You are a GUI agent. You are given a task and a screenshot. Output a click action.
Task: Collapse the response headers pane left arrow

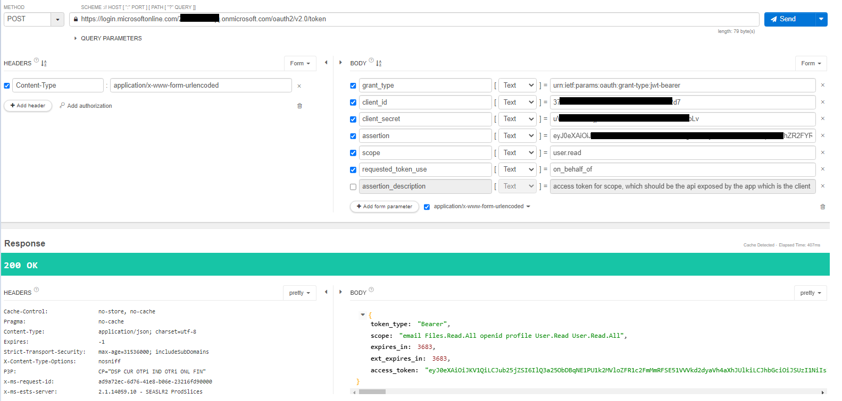coord(326,292)
